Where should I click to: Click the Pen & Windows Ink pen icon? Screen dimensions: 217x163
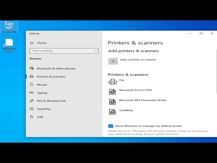click(x=32, y=101)
